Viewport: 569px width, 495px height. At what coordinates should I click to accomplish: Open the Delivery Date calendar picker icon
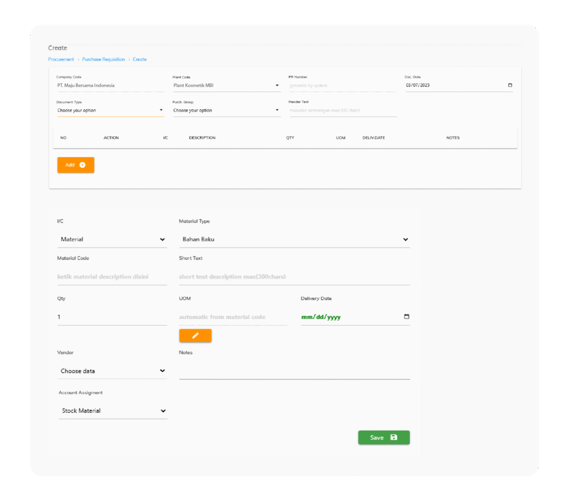406,317
